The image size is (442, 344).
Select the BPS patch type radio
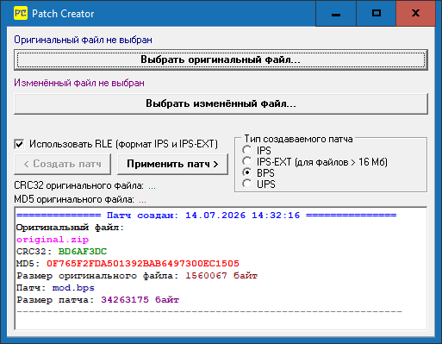(x=246, y=172)
